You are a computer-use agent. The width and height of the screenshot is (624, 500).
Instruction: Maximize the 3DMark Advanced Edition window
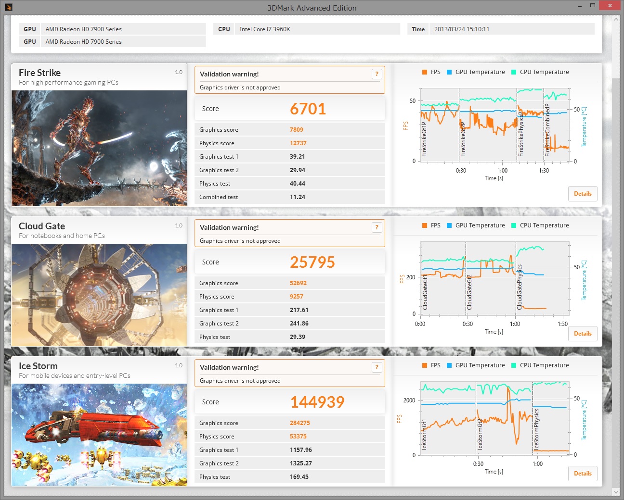point(593,6)
